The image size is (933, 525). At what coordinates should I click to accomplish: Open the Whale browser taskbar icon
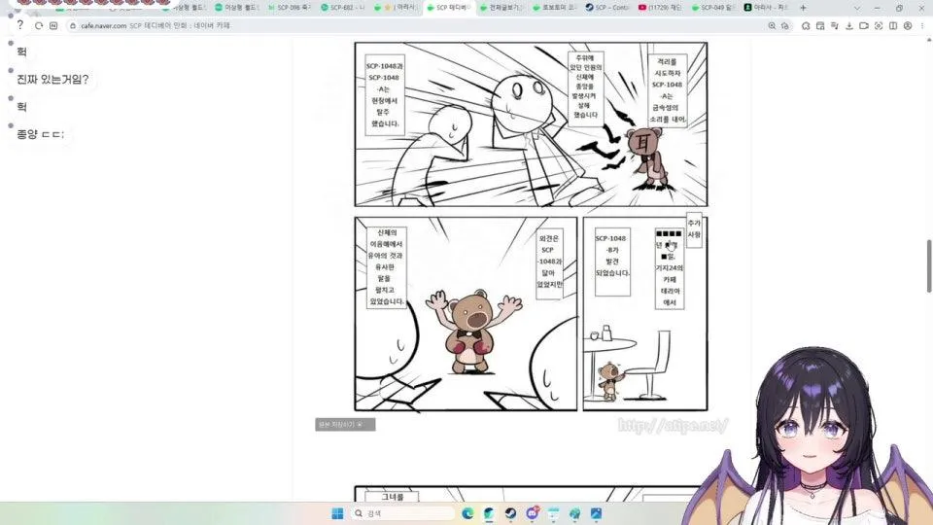tap(489, 513)
